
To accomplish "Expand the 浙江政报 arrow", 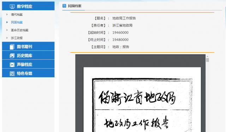I will click(x=7, y=38).
